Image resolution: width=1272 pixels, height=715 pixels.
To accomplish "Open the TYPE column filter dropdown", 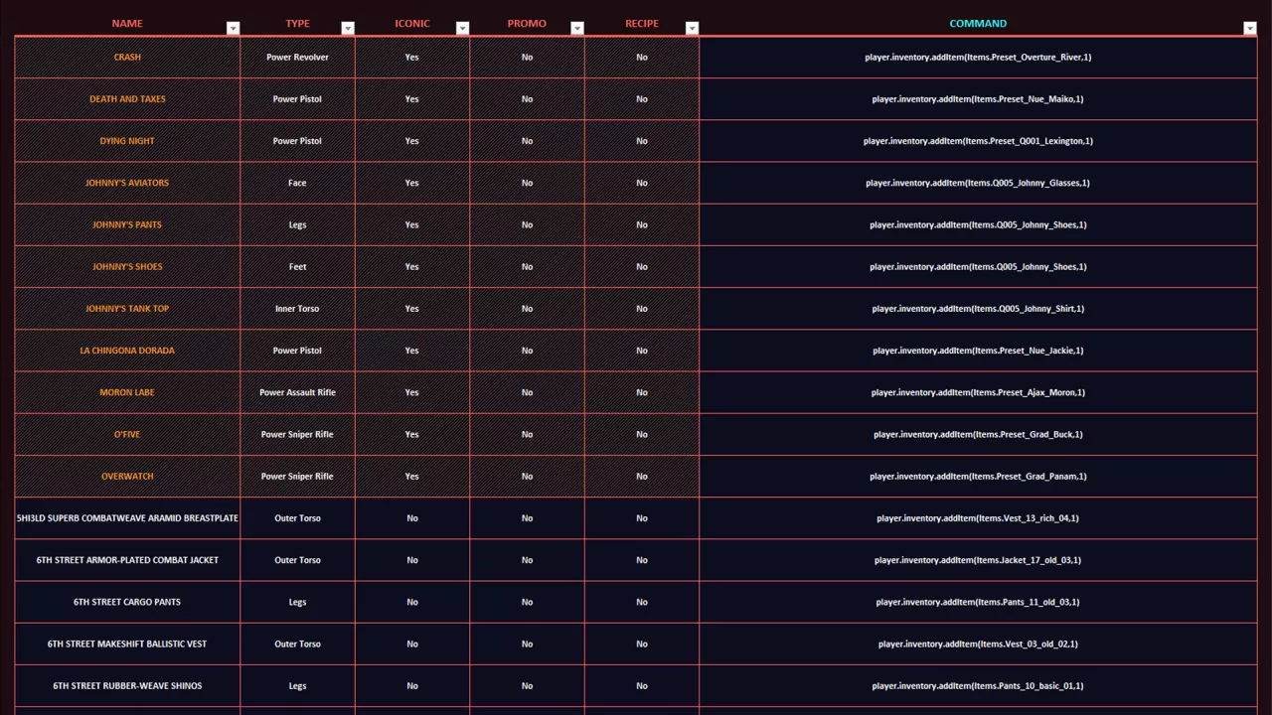I will coord(348,28).
